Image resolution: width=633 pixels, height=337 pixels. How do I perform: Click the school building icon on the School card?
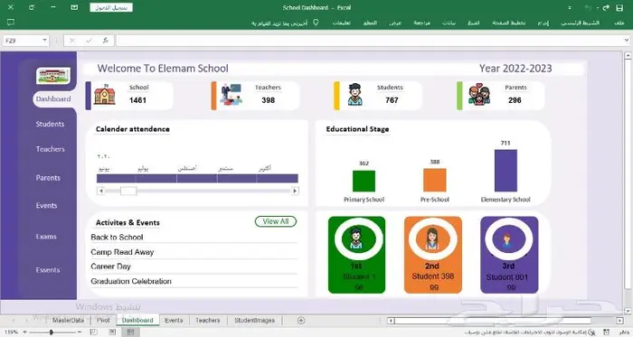pyautogui.click(x=105, y=95)
